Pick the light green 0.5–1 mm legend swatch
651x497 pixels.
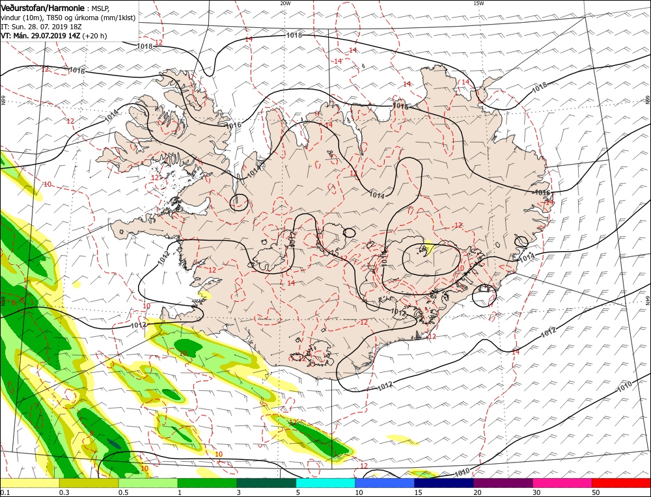click(x=148, y=483)
